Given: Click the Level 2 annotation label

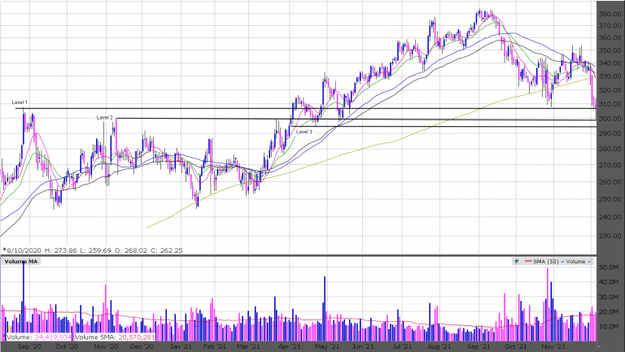Looking at the screenshot, I should (105, 117).
